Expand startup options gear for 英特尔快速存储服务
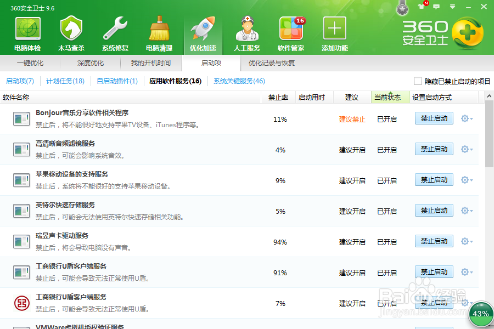494x329 pixels. [x=466, y=210]
